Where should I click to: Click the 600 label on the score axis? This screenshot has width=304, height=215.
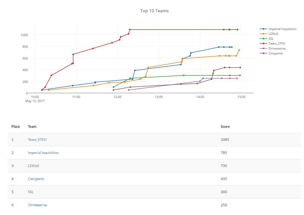pyautogui.click(x=25, y=58)
